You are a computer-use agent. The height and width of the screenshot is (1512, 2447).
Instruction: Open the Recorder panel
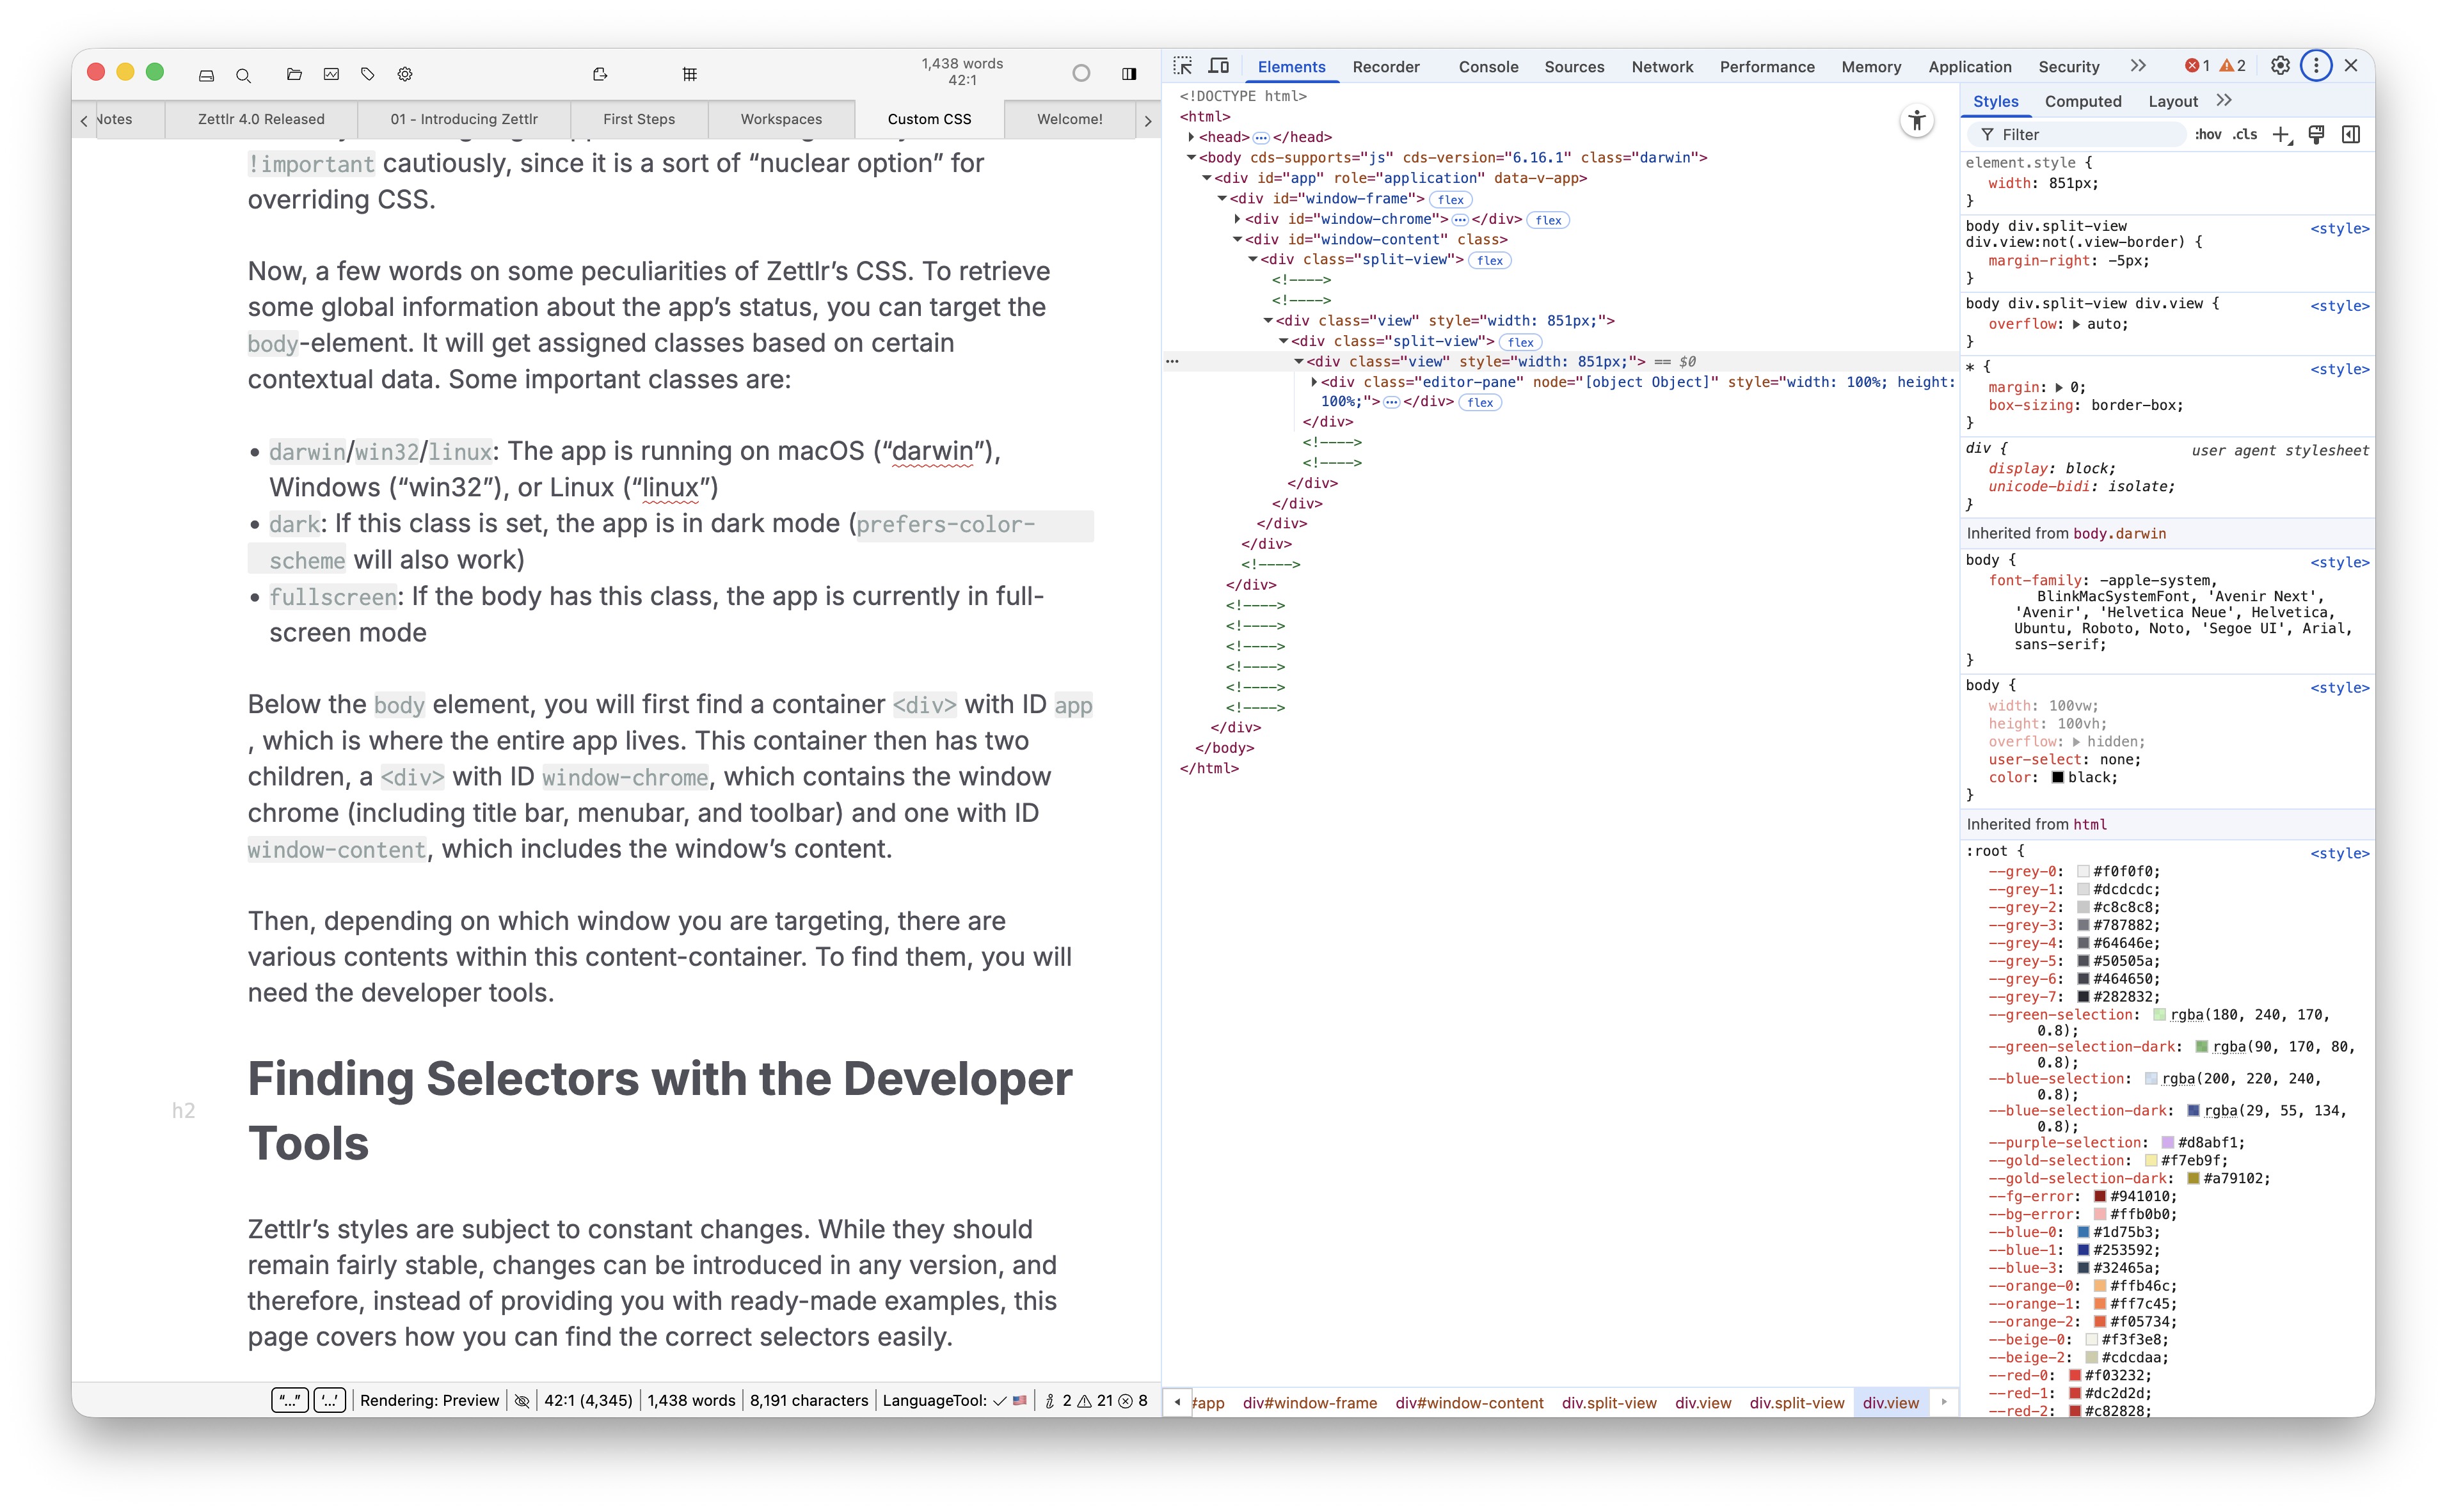pyautogui.click(x=1385, y=67)
